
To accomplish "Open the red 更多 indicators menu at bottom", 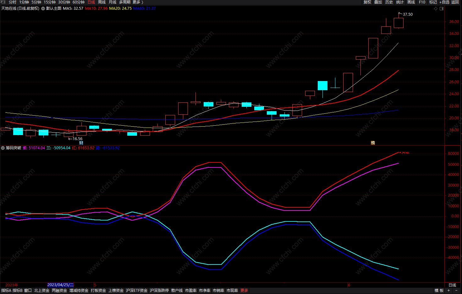I will 244,291.
